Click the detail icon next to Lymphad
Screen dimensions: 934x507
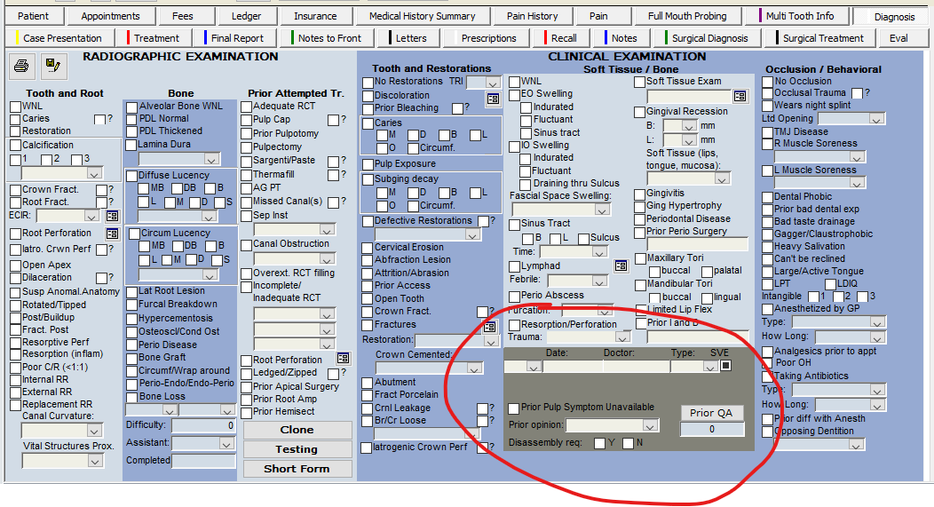pyautogui.click(x=621, y=265)
